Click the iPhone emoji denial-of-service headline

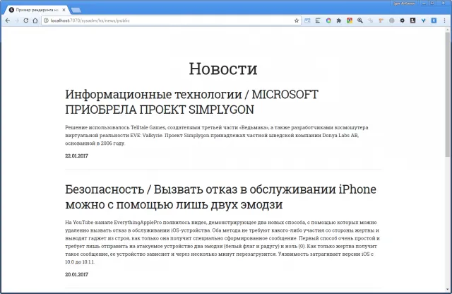(221, 196)
